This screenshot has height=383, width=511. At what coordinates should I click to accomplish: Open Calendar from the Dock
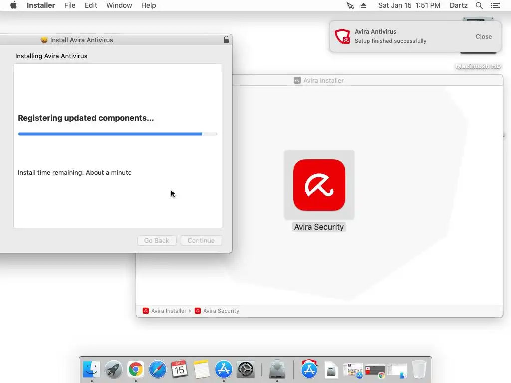tap(179, 370)
